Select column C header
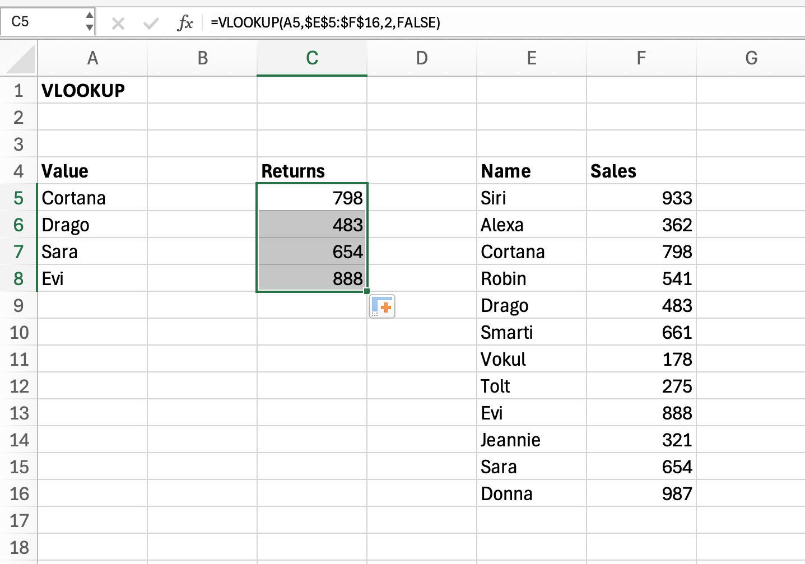 point(312,58)
